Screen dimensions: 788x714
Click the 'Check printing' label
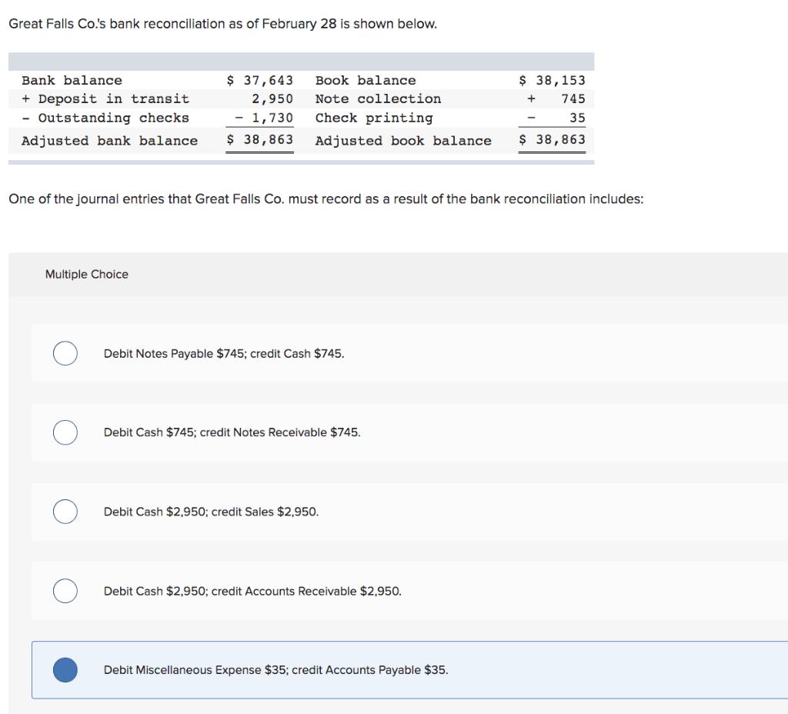tap(375, 118)
